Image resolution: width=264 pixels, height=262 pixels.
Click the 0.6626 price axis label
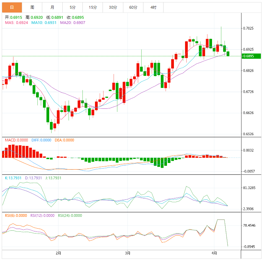pos(248,113)
